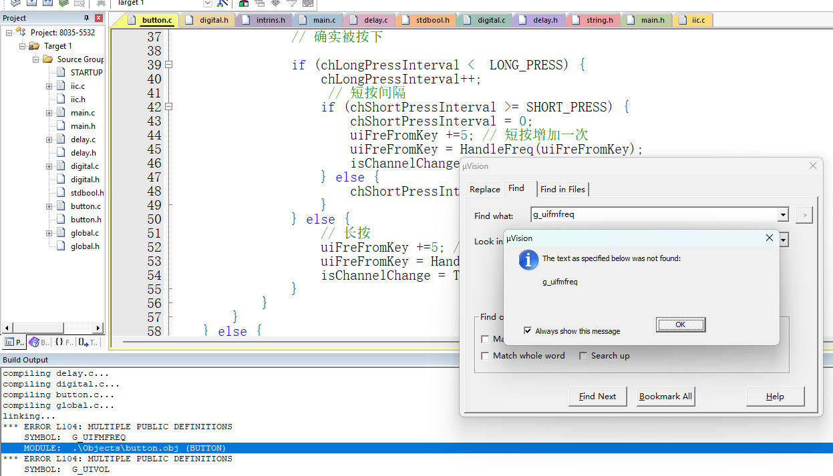Image resolution: width=833 pixels, height=476 pixels.
Task: Close the µVision Find dialog
Action: click(x=813, y=166)
